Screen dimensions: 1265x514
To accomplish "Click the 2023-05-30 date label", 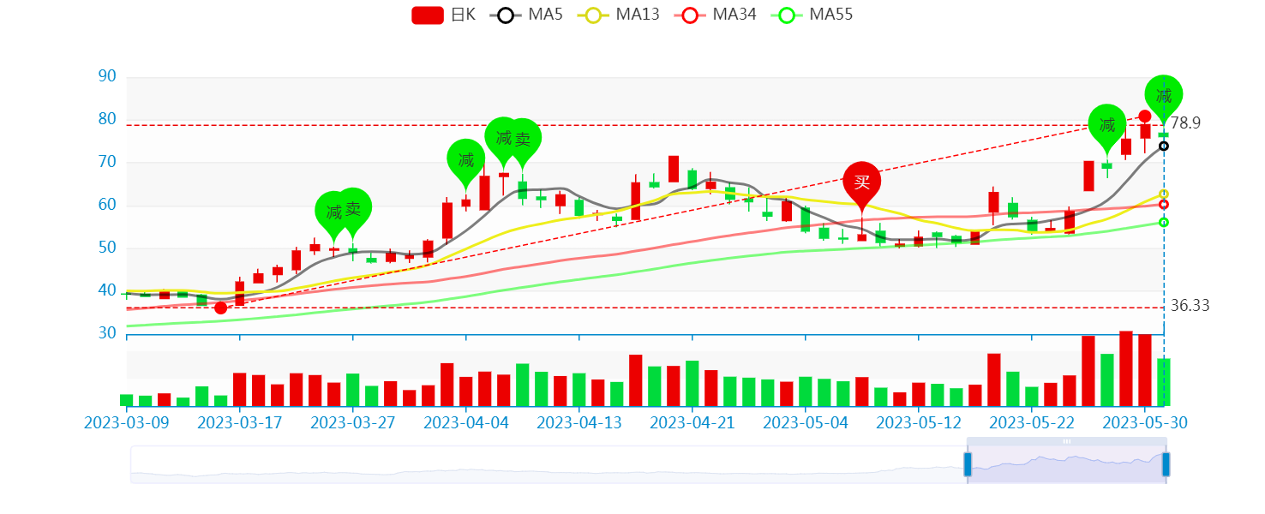I will (x=1144, y=422).
